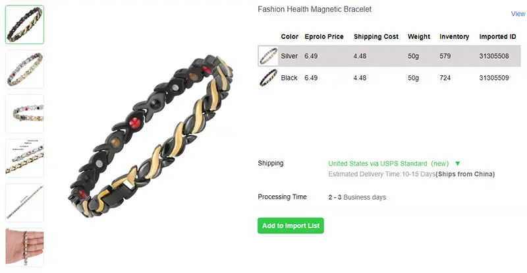Click the Shipping Cost column header
Image resolution: width=527 pixels, height=273 pixels.
click(x=376, y=37)
